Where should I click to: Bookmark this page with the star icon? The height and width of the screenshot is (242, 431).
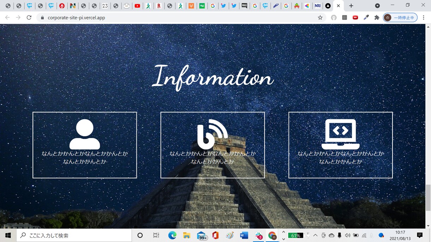coord(320,17)
